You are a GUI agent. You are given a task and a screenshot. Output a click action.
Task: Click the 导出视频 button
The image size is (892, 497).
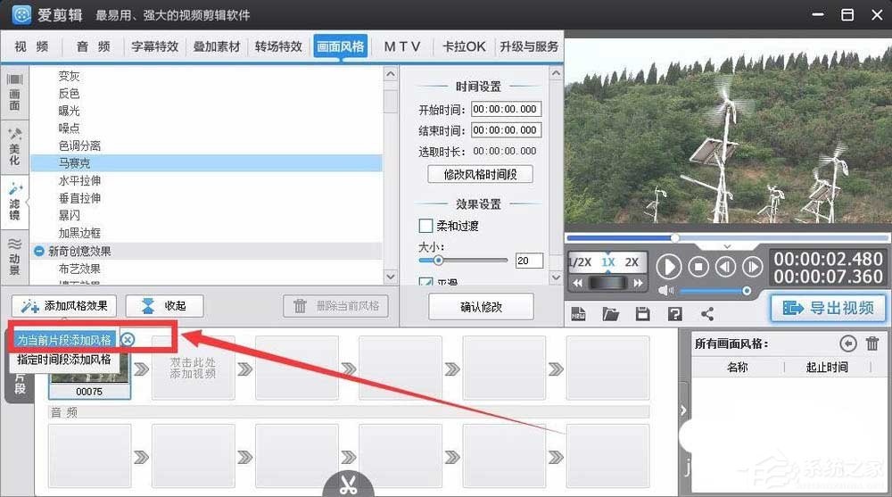829,308
